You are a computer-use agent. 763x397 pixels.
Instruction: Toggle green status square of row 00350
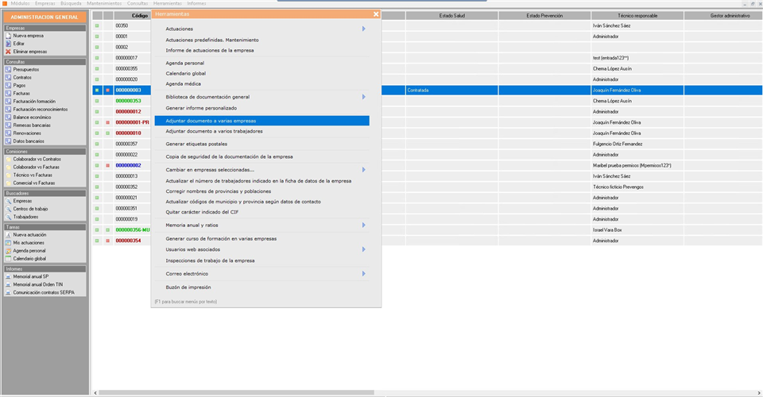[97, 25]
